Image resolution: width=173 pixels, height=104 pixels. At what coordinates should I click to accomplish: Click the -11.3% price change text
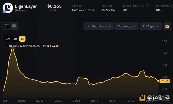[52, 10]
